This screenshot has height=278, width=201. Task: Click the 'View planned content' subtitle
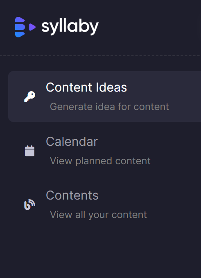pyautogui.click(x=100, y=161)
